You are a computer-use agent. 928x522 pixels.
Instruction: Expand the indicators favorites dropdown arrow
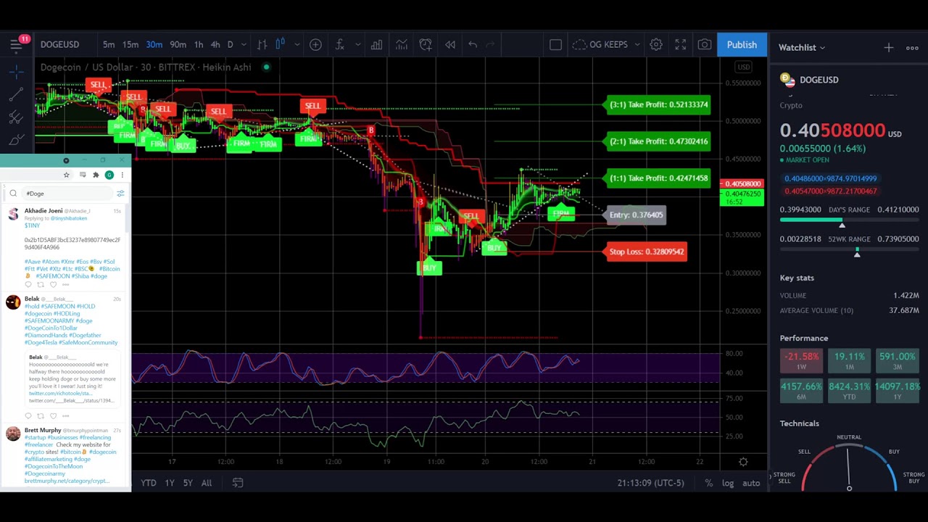[x=357, y=45]
